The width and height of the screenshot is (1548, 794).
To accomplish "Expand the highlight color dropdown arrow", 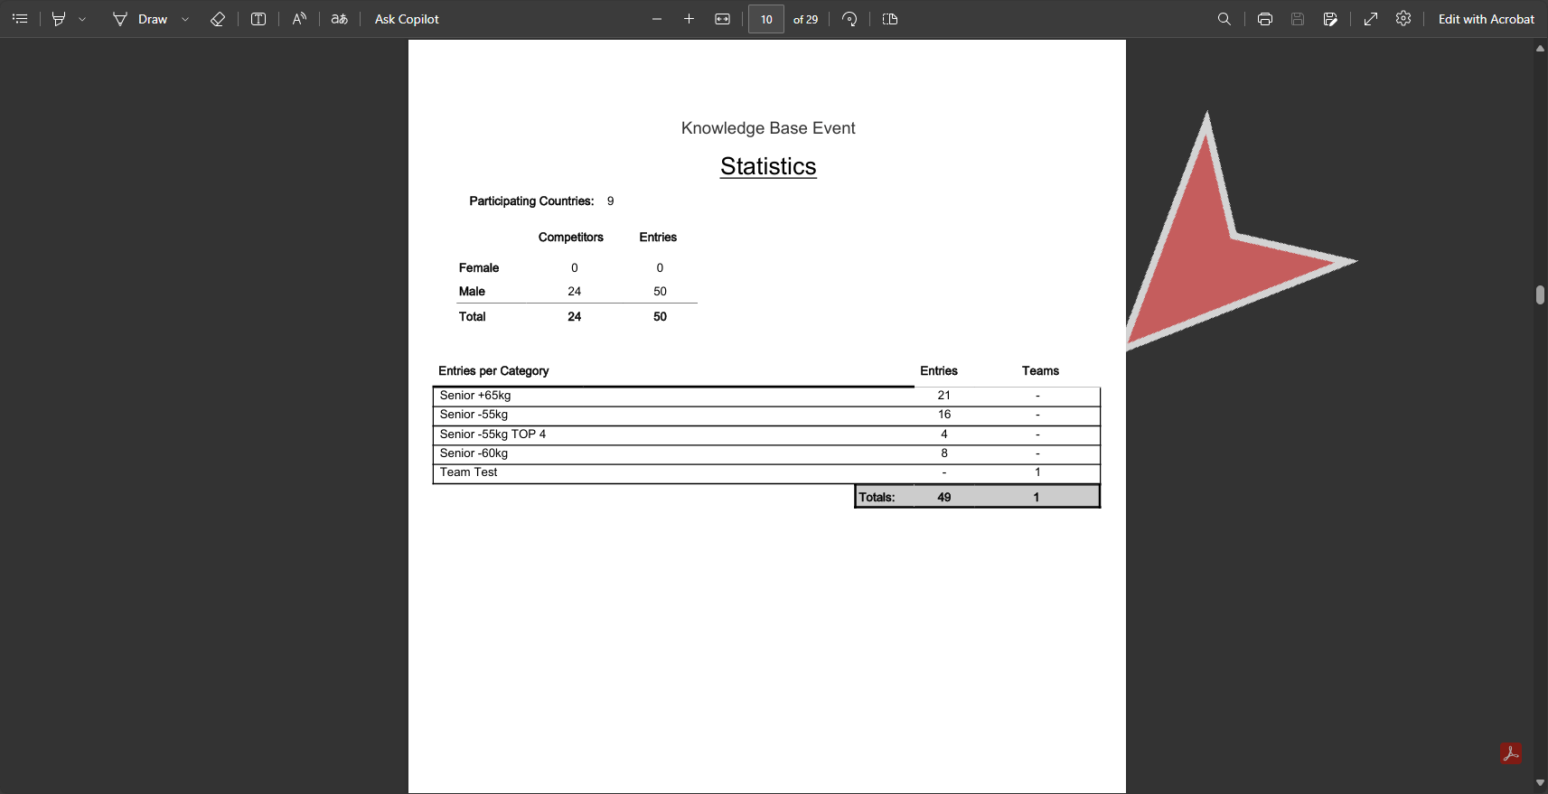I will point(82,19).
